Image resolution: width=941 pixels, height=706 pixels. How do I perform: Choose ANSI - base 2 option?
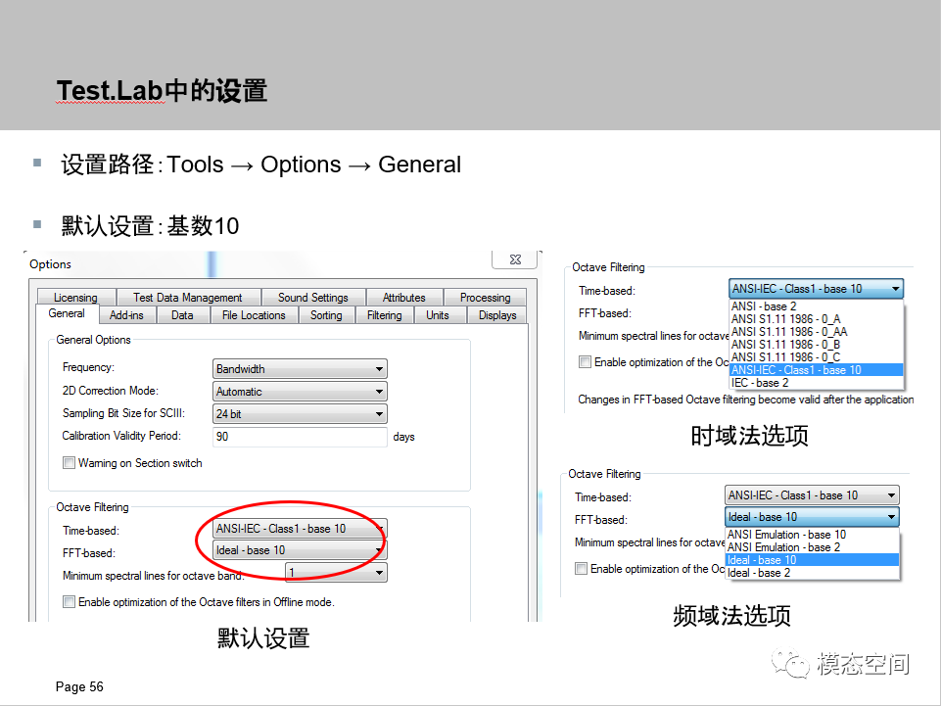817,306
